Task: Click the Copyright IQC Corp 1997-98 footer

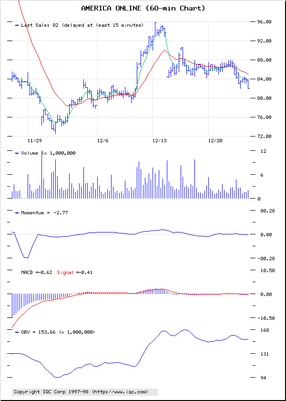Action: click(x=85, y=392)
